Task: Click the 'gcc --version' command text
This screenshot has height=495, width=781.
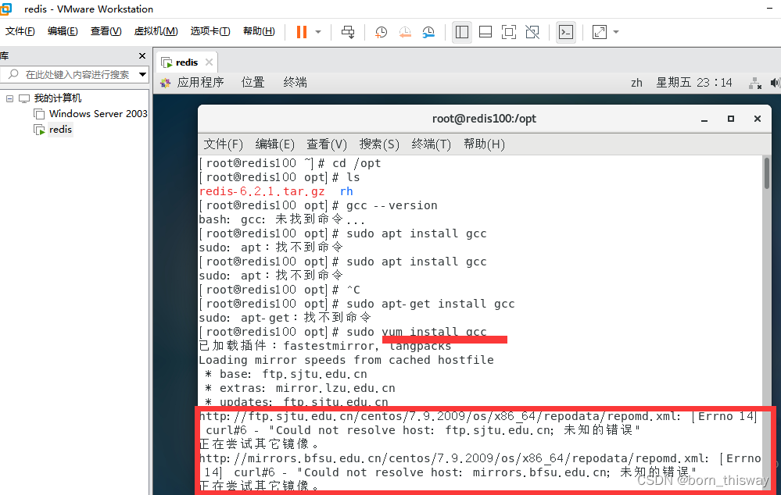Action: pos(392,205)
